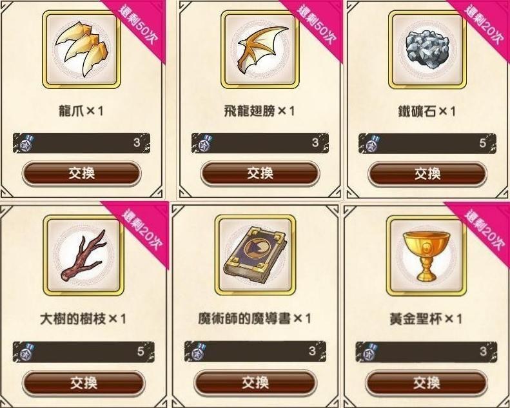Viewport: 510px width, 408px height.
Task: Select the golden holy grail icon
Action: (426, 255)
